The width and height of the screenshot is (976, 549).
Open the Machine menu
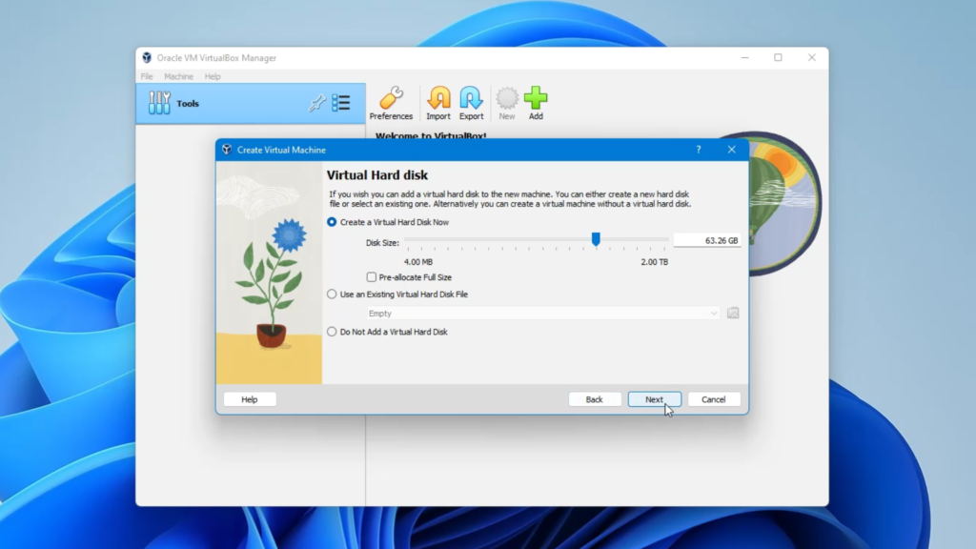[178, 76]
